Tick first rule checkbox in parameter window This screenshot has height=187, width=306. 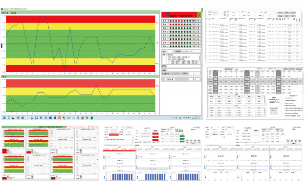point(284,98)
